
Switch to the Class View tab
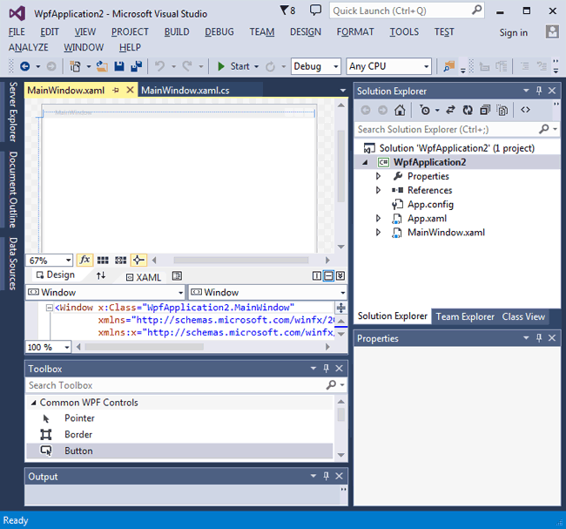pos(523,316)
